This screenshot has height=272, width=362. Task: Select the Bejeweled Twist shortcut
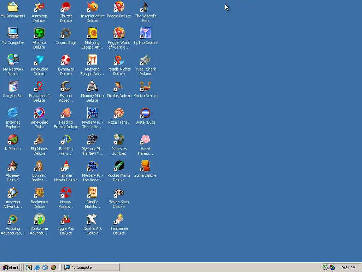[39, 118]
